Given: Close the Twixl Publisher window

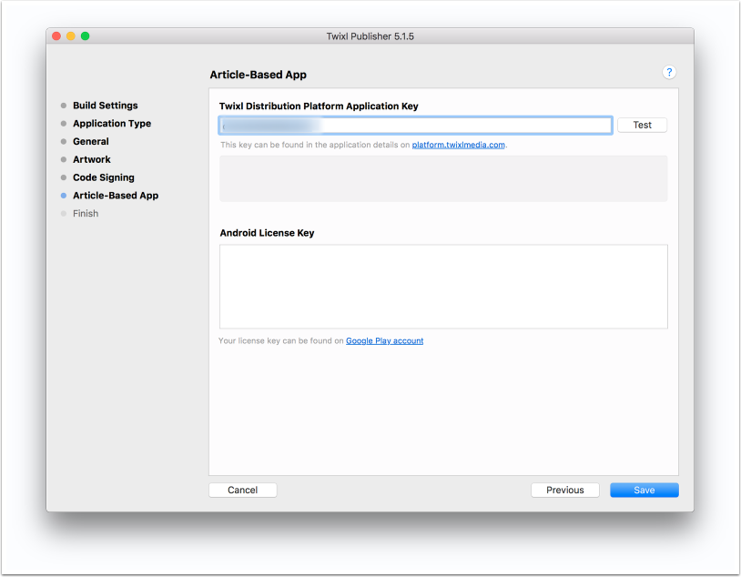Looking at the screenshot, I should pyautogui.click(x=56, y=36).
